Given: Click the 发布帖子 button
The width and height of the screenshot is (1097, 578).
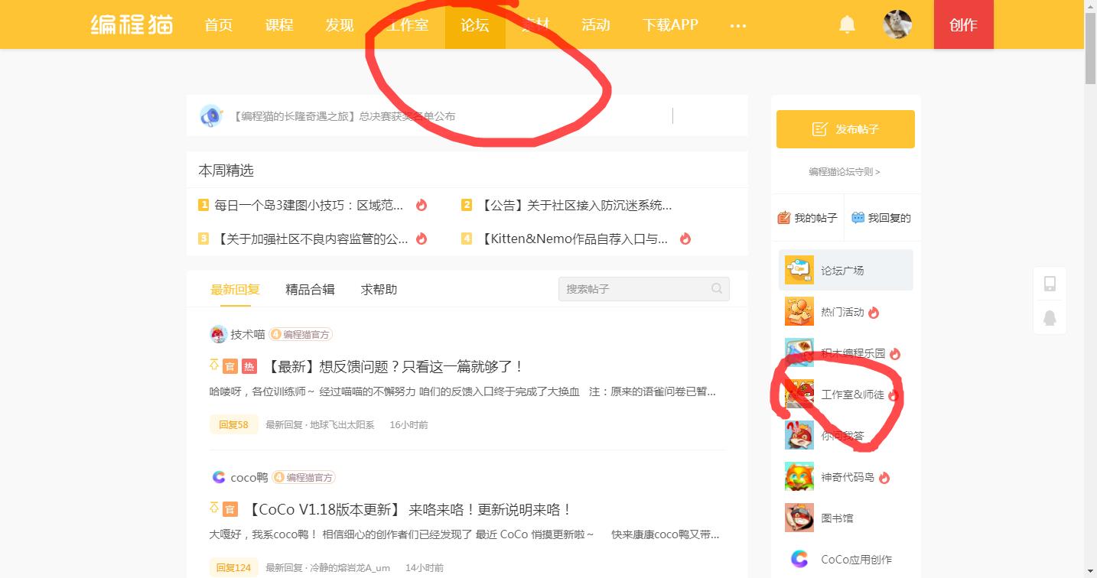Looking at the screenshot, I should 845,129.
